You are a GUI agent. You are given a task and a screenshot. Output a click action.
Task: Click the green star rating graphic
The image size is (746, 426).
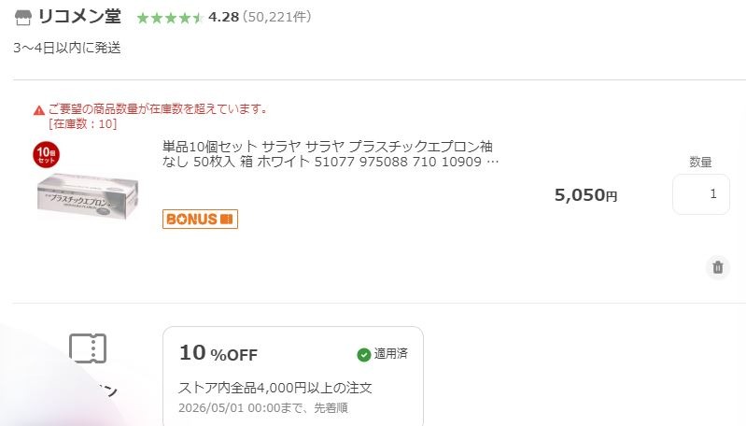[170, 18]
